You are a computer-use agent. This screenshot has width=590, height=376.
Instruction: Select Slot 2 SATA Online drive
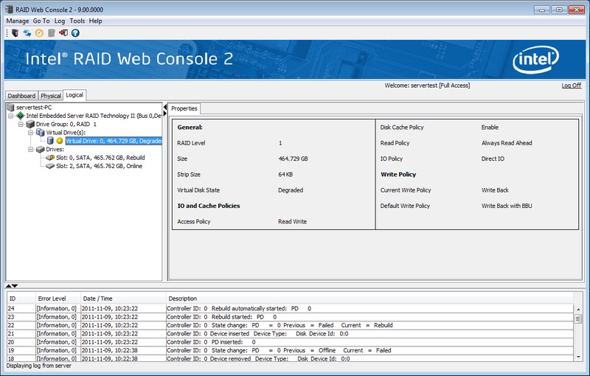pyautogui.click(x=99, y=166)
